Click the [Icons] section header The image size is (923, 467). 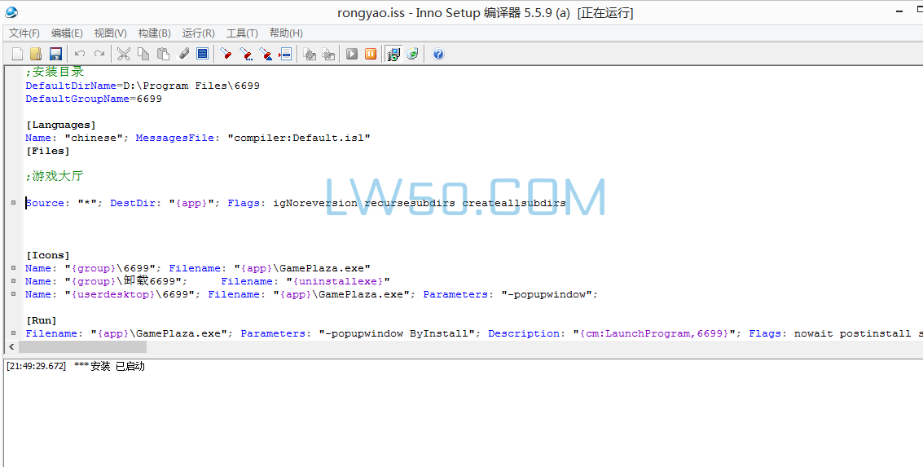[x=48, y=255]
